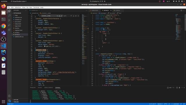The width and height of the screenshot is (186, 105).
Task: Maximize the terminal panel size
Action: pyautogui.click(x=182, y=87)
